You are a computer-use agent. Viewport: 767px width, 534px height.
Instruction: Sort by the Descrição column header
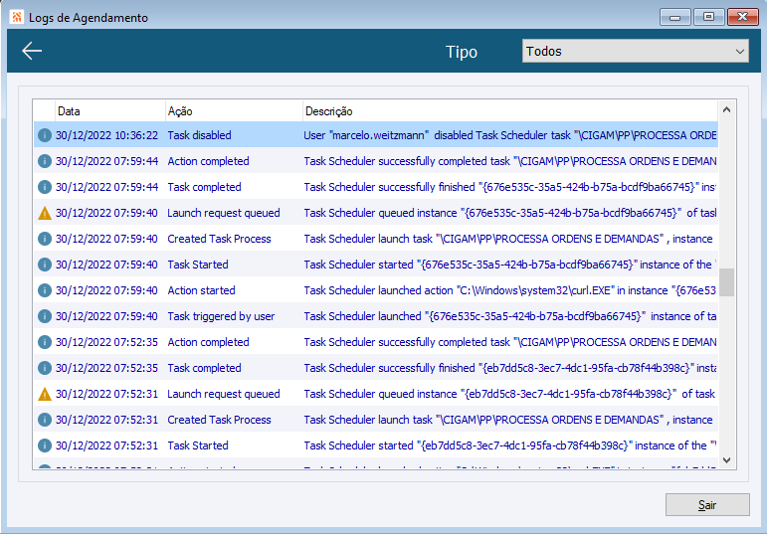pos(509,111)
